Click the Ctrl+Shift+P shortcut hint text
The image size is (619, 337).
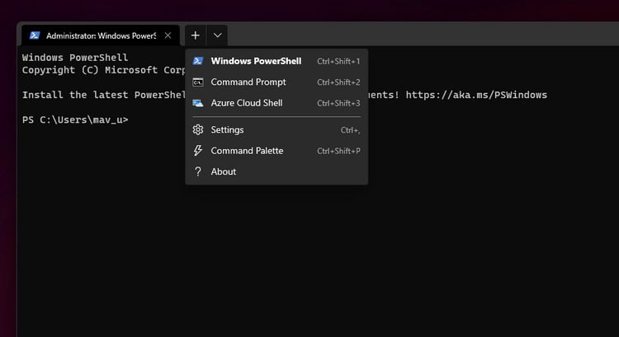coord(338,151)
